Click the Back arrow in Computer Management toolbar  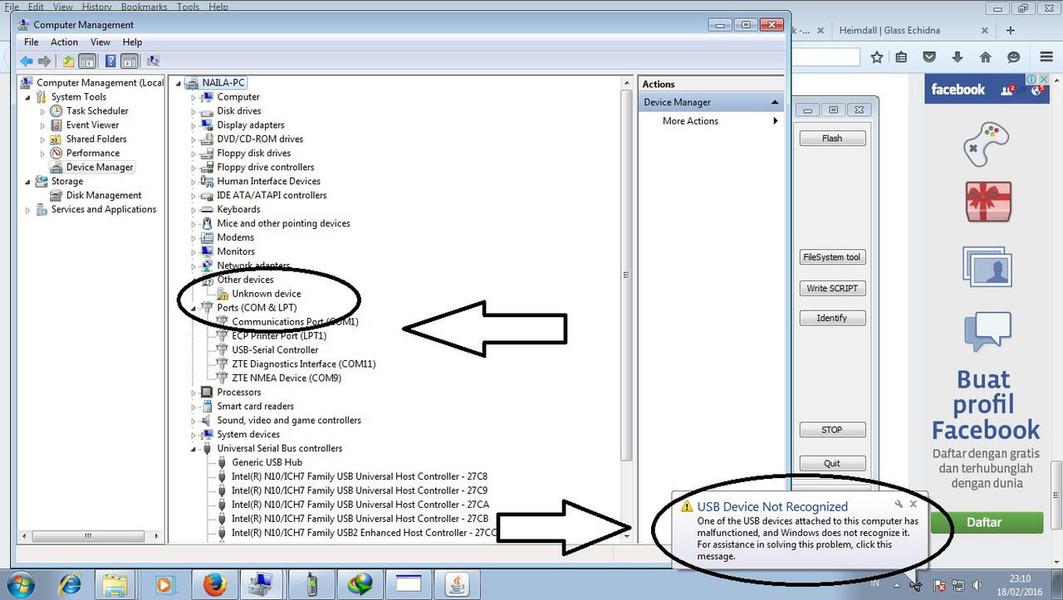27,61
